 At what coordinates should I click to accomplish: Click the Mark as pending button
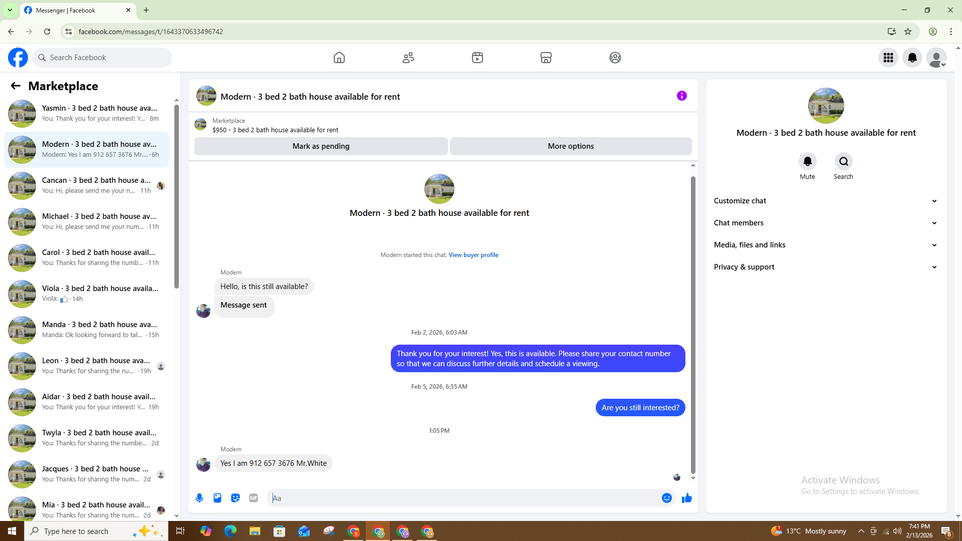(x=321, y=146)
